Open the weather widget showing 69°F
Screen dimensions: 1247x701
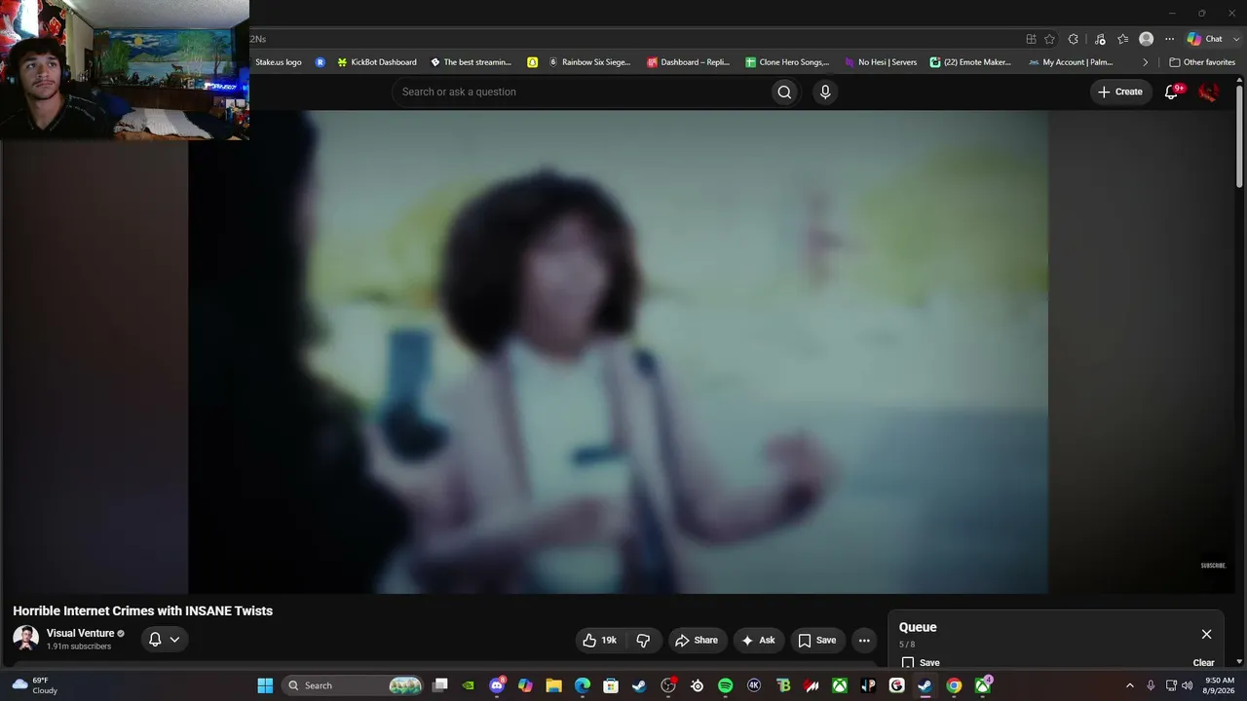[x=34, y=685]
